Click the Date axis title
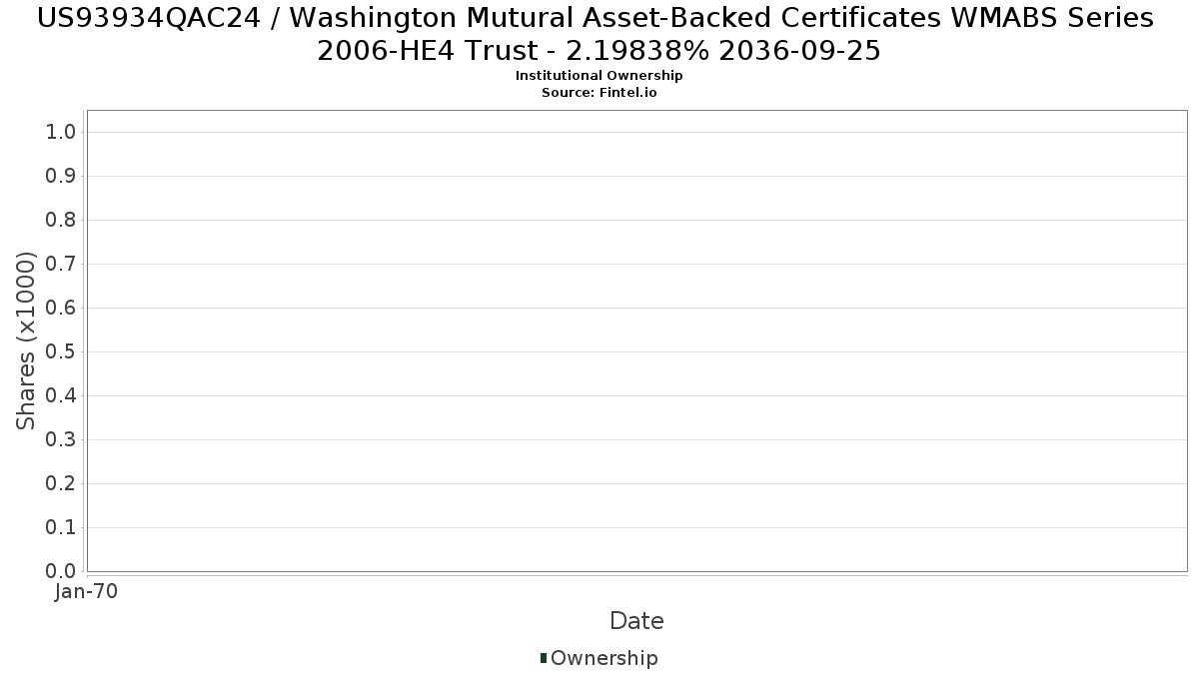 pos(636,621)
